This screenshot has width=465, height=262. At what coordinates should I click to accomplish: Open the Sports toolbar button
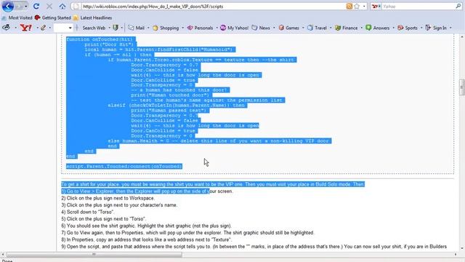[x=408, y=28]
